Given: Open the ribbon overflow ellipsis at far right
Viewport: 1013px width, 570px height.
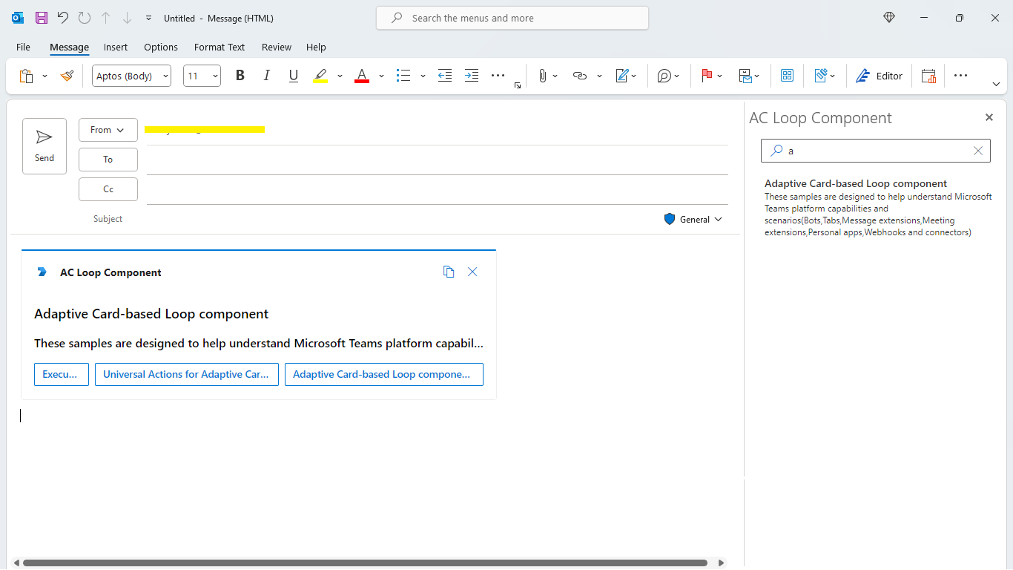Looking at the screenshot, I should pos(961,76).
